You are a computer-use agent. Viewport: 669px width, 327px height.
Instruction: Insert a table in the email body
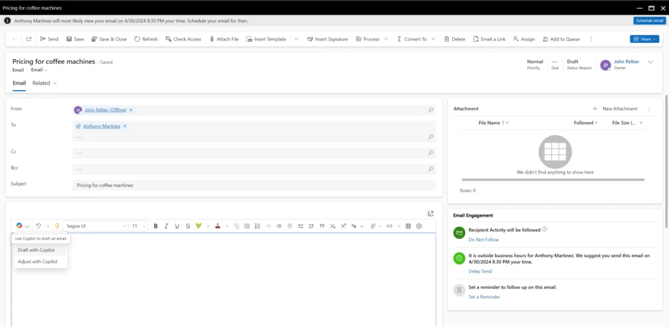[x=408, y=226]
